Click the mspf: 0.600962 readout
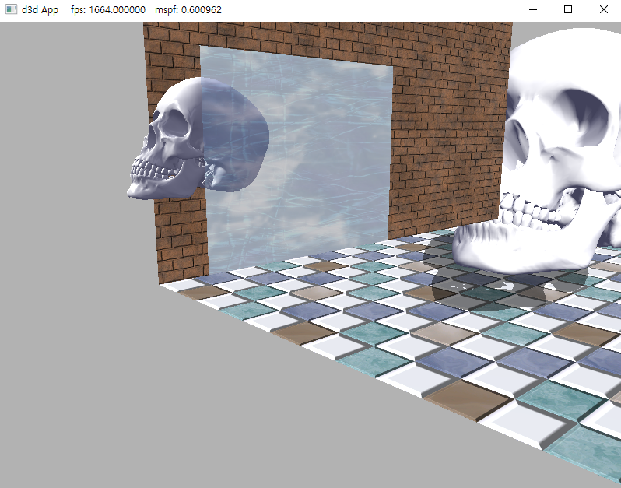The image size is (621, 488). pyautogui.click(x=188, y=10)
